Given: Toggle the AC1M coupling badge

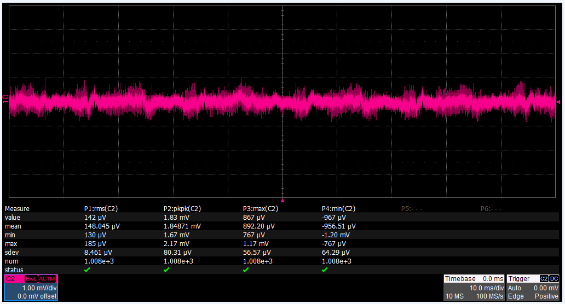Looking at the screenshot, I should 47,279.
